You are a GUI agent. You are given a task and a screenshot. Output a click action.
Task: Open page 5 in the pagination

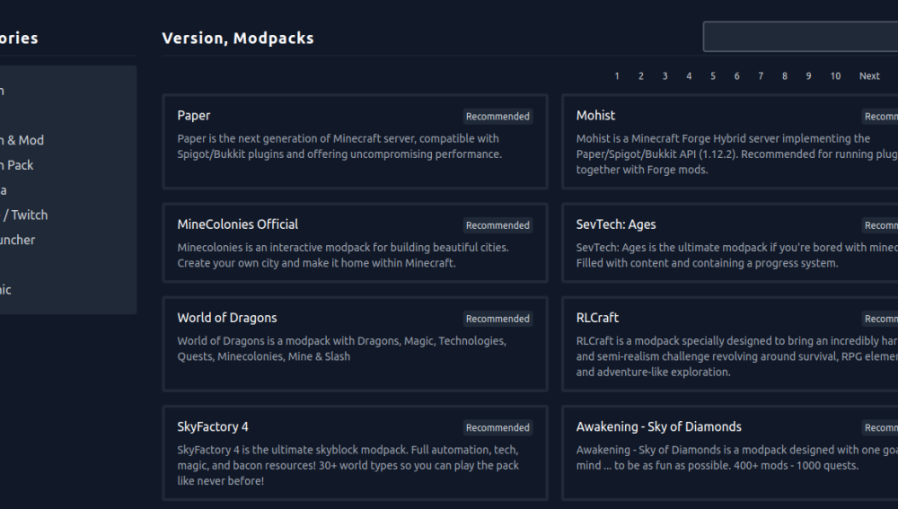713,76
